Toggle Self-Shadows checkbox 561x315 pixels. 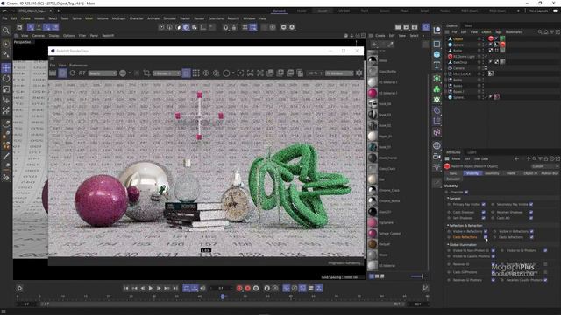point(484,218)
